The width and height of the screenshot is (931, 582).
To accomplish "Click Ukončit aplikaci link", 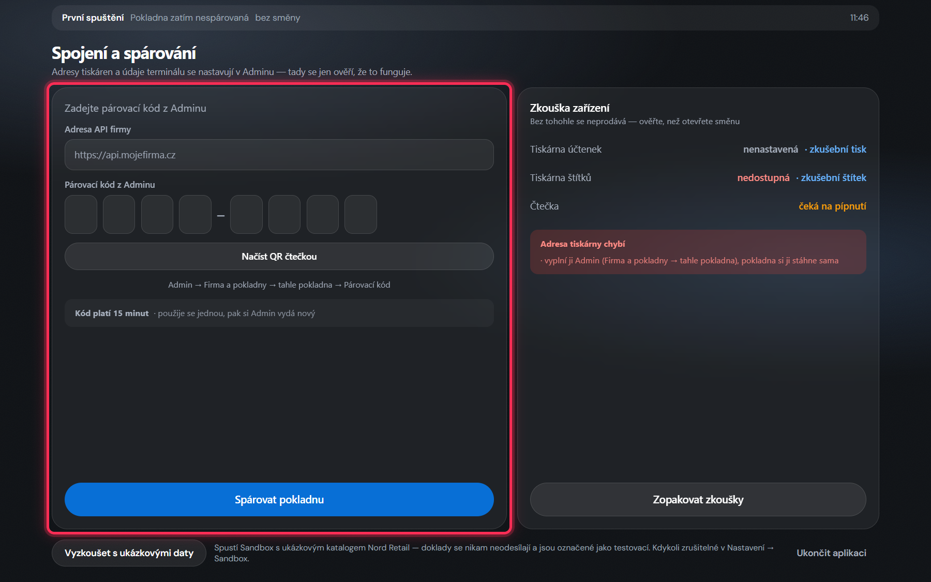I will click(831, 553).
